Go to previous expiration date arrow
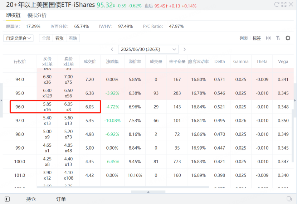This screenshot has height=204, width=297. coord(112,49)
